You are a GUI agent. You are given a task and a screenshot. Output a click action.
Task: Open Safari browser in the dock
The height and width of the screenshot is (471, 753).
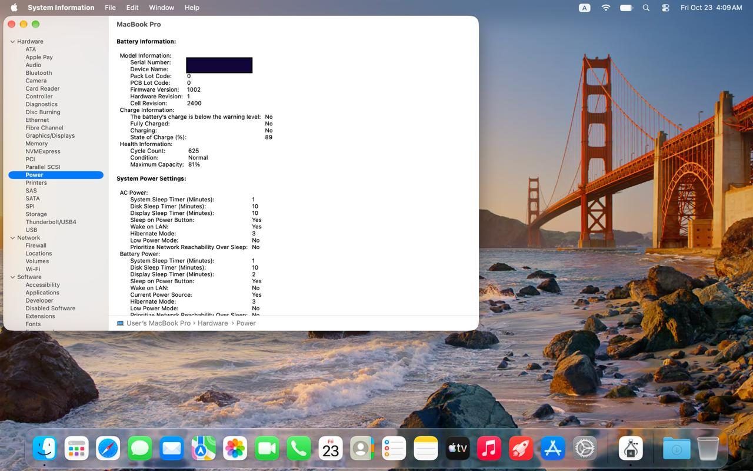coord(108,449)
